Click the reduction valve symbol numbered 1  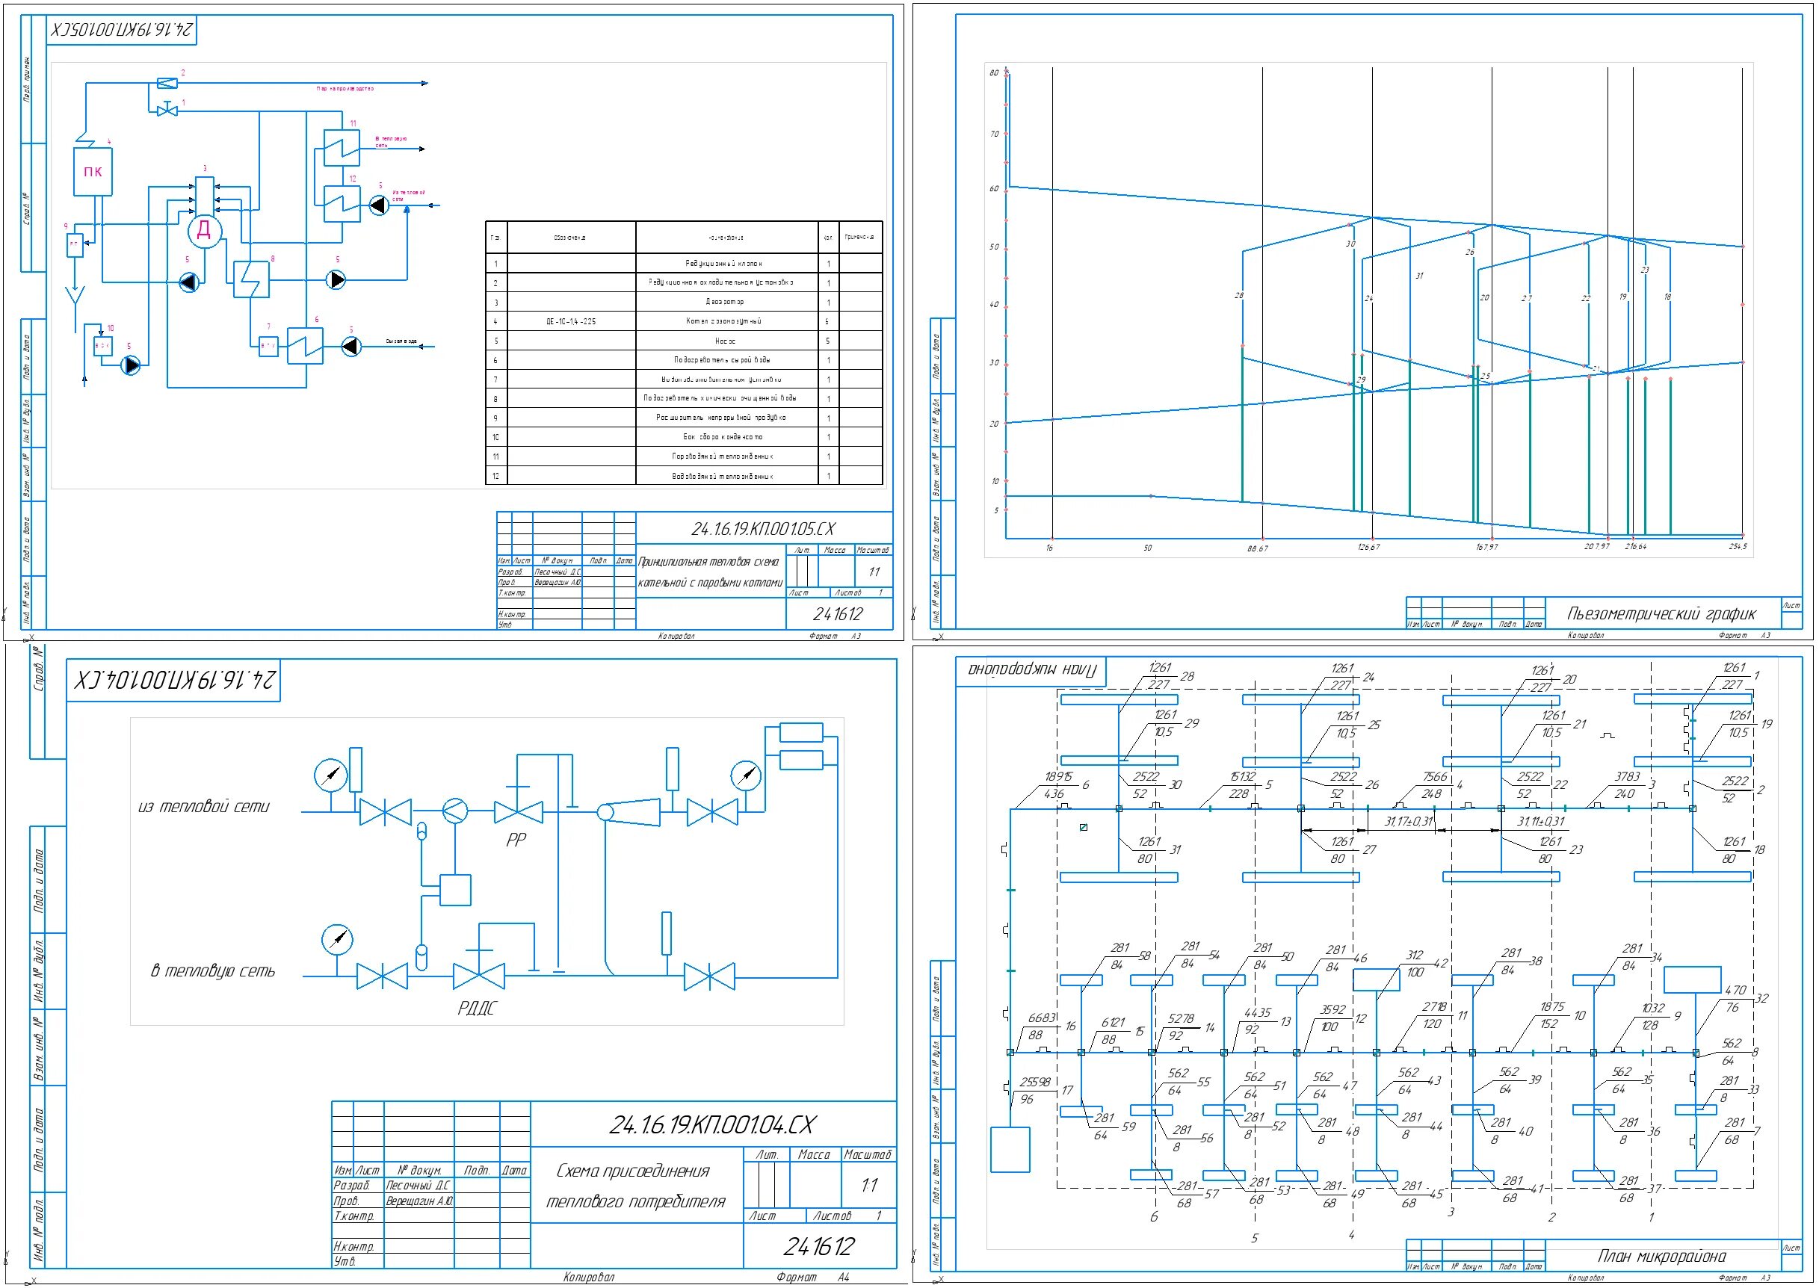click(x=167, y=111)
